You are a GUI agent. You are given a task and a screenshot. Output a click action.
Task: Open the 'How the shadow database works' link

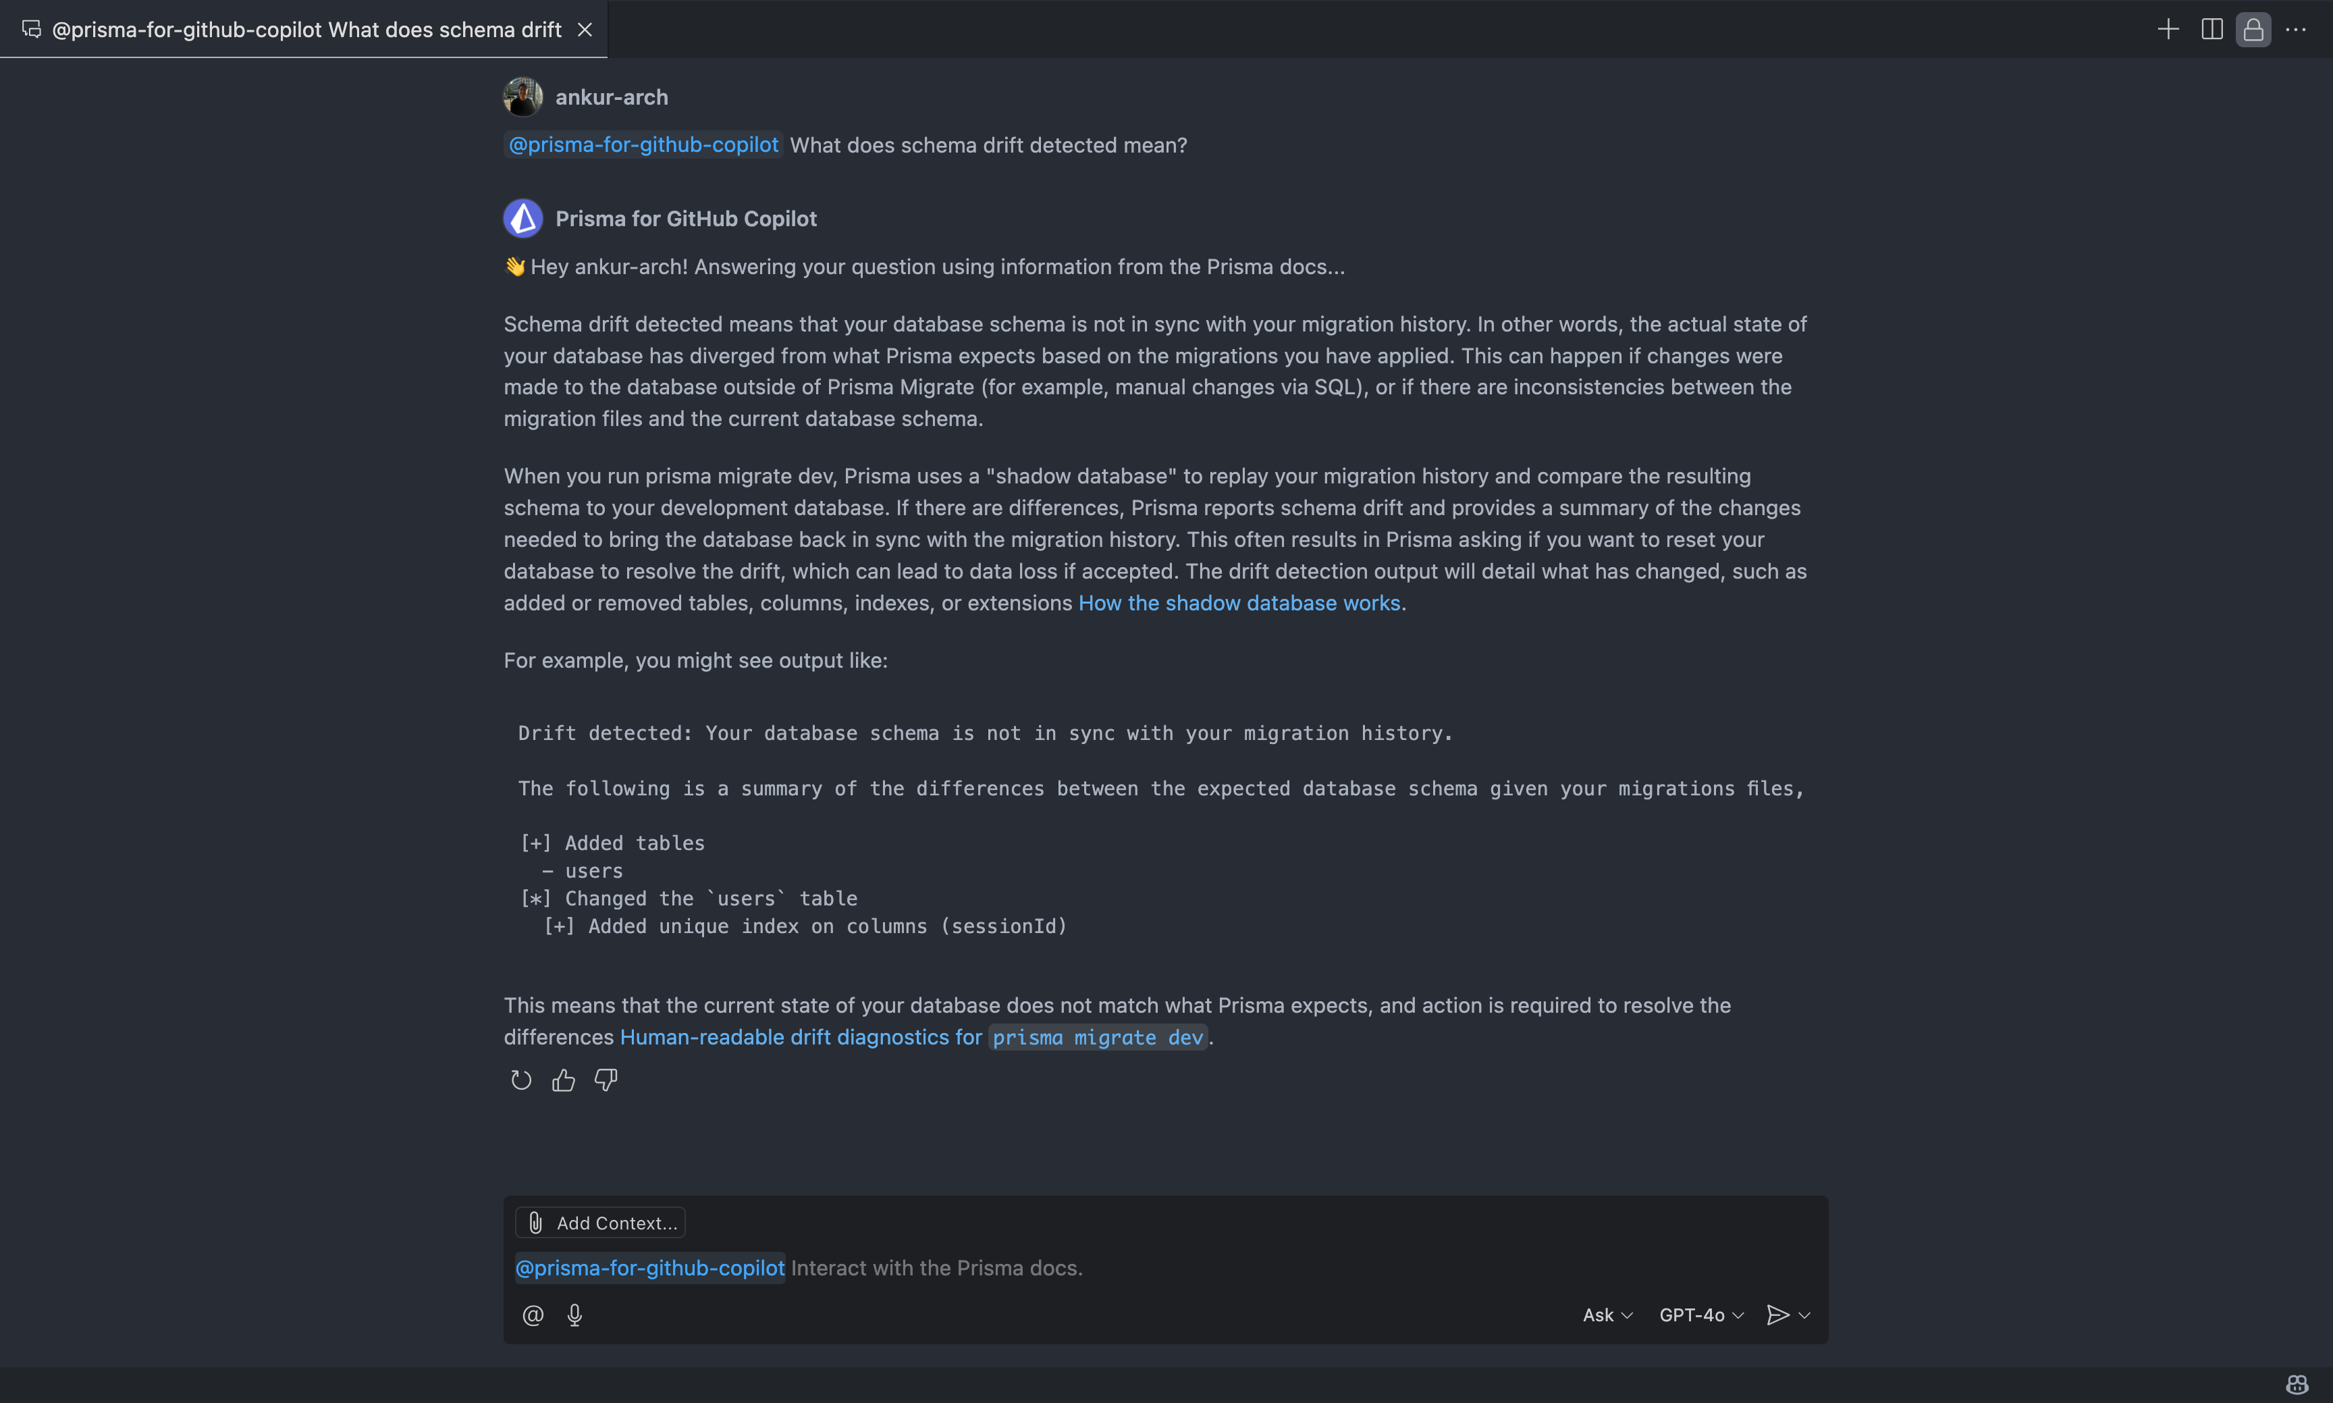pyautogui.click(x=1239, y=603)
